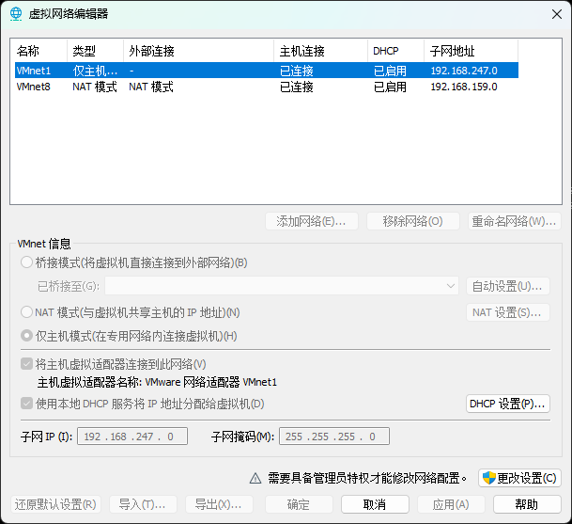Sort by 子网地址 column header
Viewport: 572px width, 524px height.
470,51
